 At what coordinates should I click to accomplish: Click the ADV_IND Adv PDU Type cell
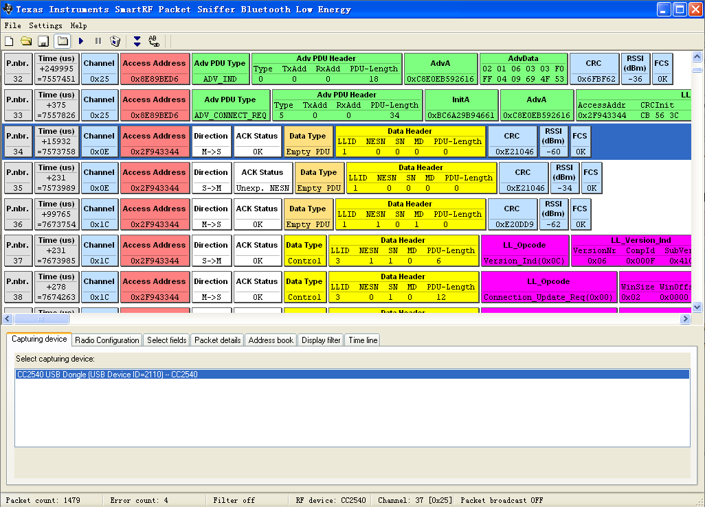tap(220, 69)
